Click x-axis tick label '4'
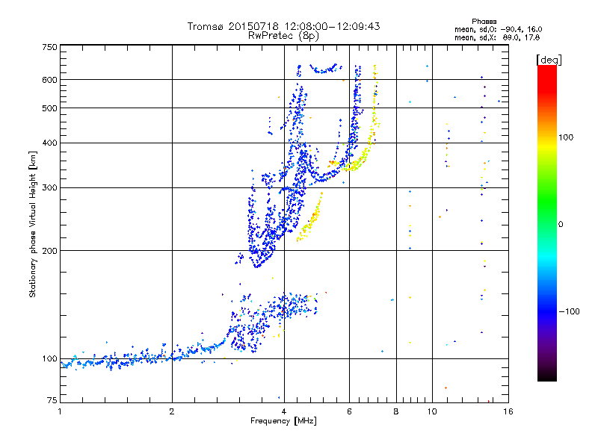 [284, 411]
